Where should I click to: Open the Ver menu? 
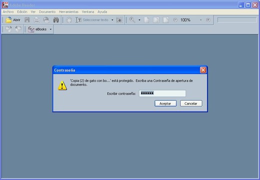pos(33,12)
